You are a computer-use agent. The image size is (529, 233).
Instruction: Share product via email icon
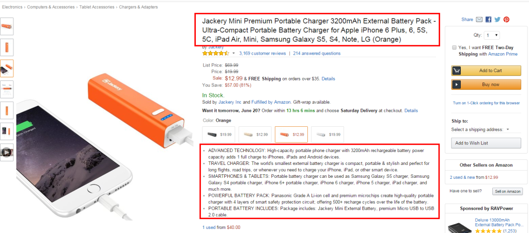(x=479, y=20)
